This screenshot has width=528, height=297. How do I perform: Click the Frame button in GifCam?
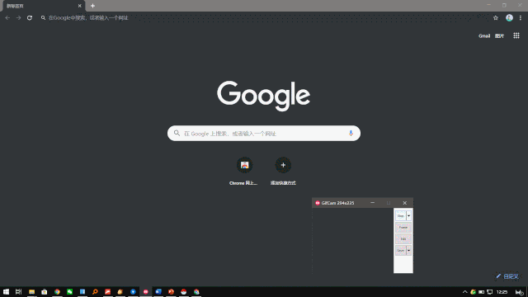pyautogui.click(x=403, y=228)
